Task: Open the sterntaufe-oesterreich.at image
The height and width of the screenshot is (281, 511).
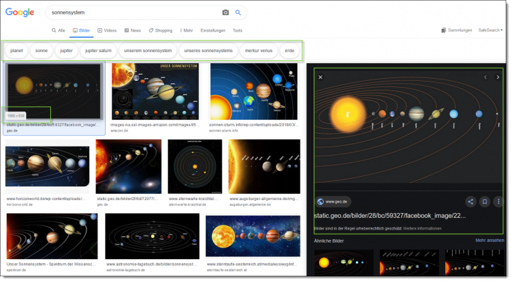Action: pyautogui.click(x=253, y=236)
